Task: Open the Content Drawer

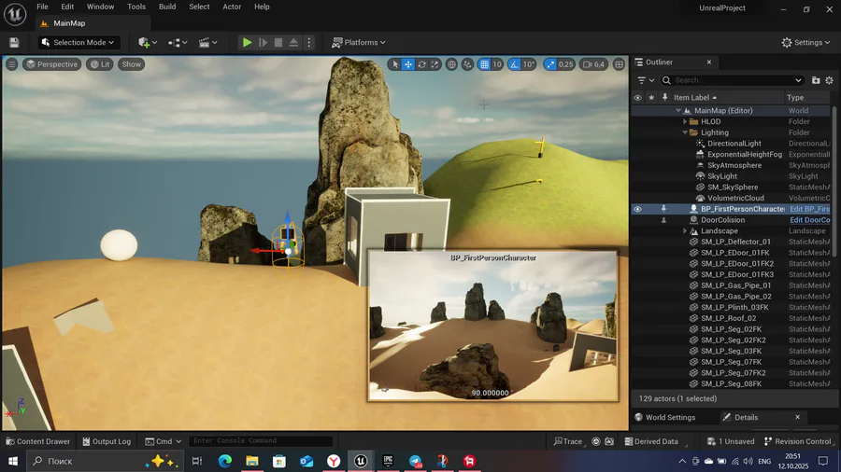Action: point(38,441)
